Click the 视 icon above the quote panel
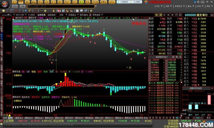This screenshot has width=214, height=128. [169, 15]
